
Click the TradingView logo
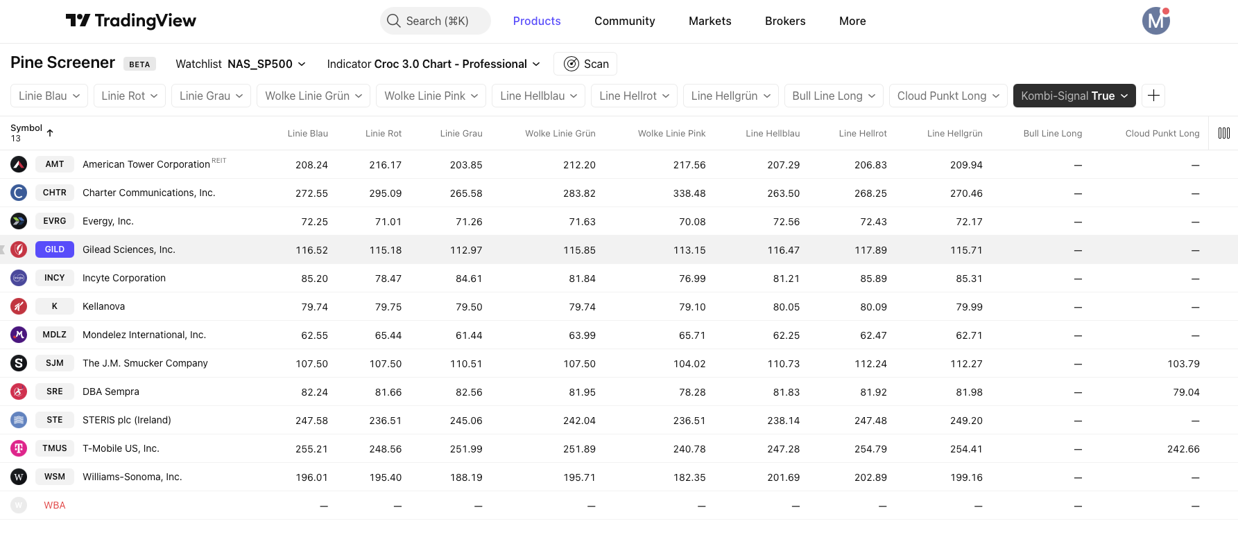(130, 21)
